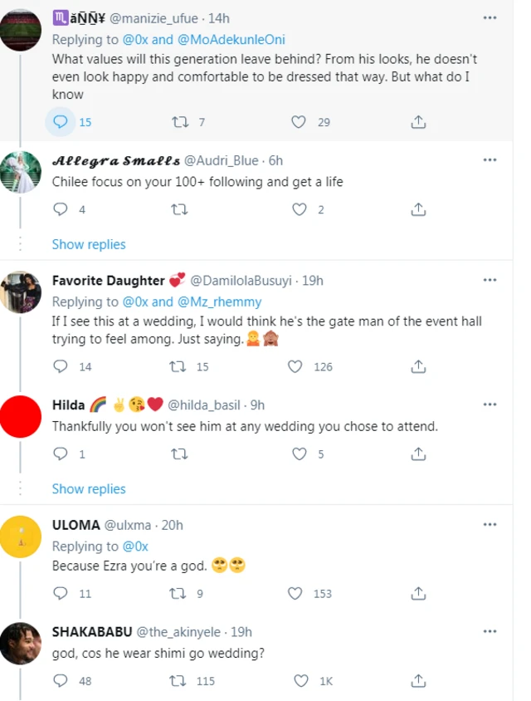Like ULOMA's tweet
The image size is (531, 701).
click(x=299, y=593)
